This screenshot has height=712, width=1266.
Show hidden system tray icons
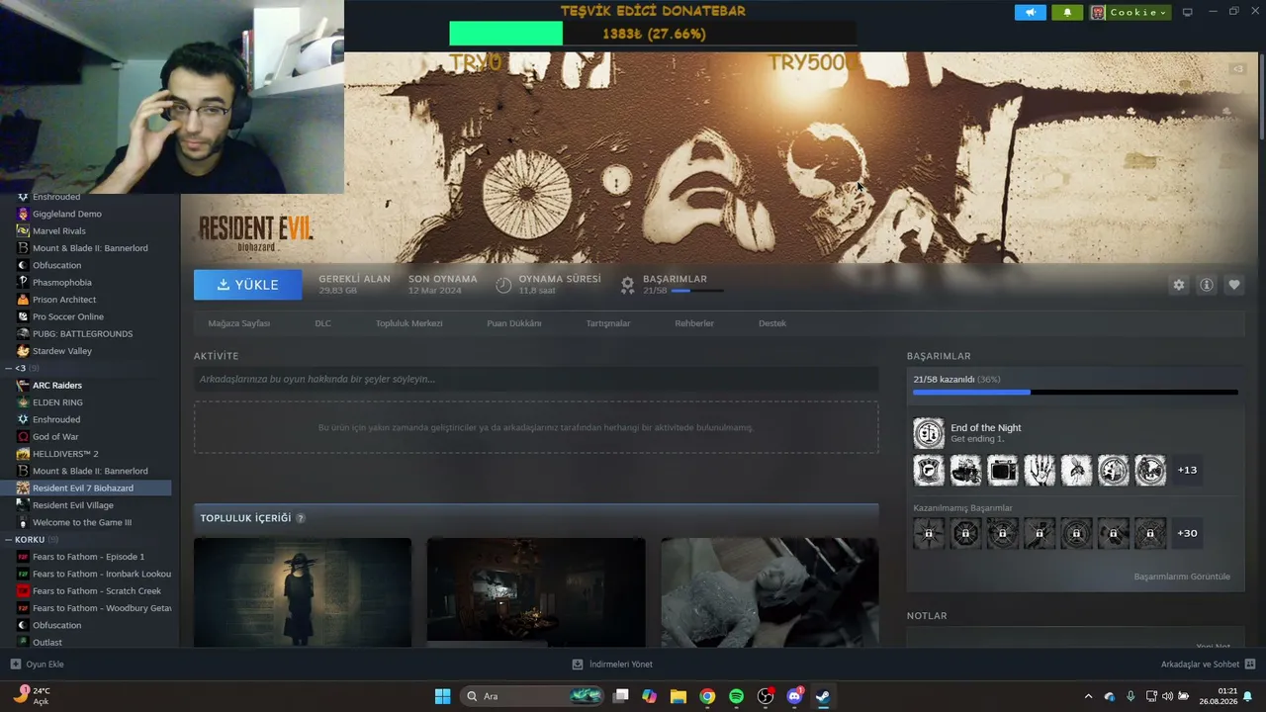[x=1088, y=696]
